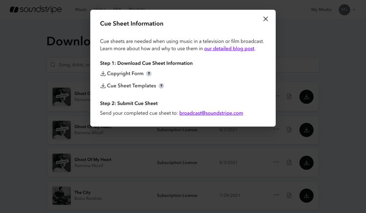This screenshot has height=213, width=366.
Task: Download The City track
Action: tap(306, 195)
